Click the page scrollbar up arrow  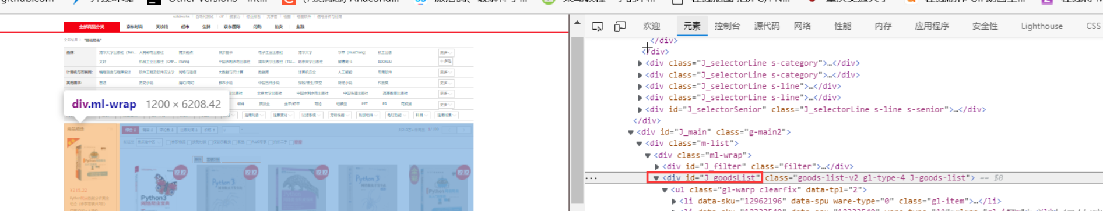click(577, 23)
